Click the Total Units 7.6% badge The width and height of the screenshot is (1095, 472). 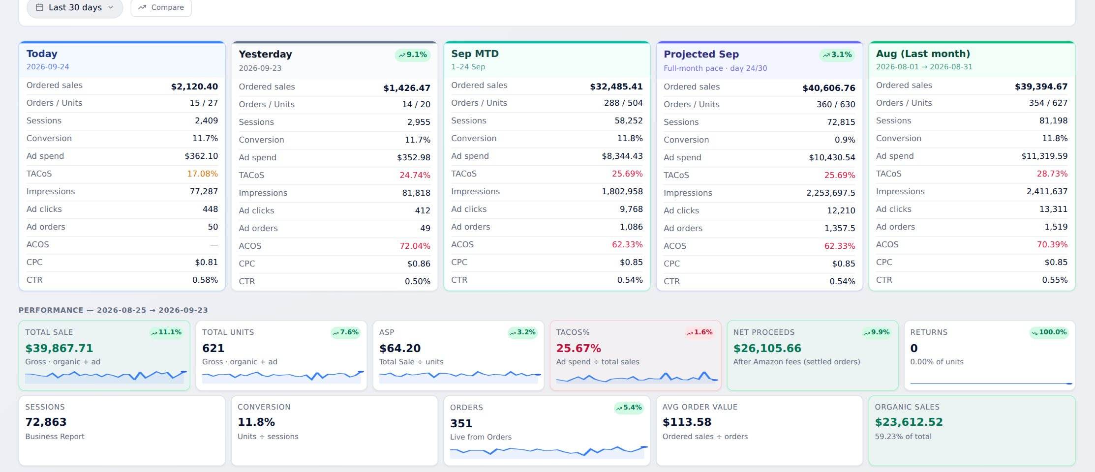[346, 332]
